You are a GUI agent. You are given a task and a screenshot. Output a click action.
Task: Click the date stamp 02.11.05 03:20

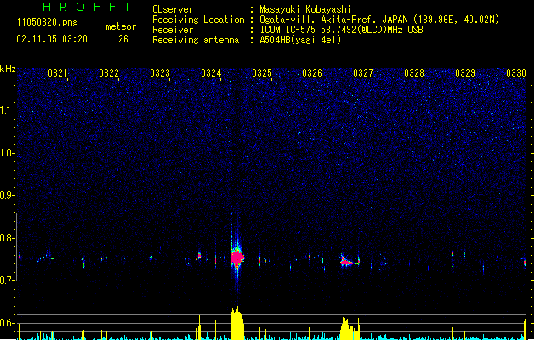click(52, 39)
